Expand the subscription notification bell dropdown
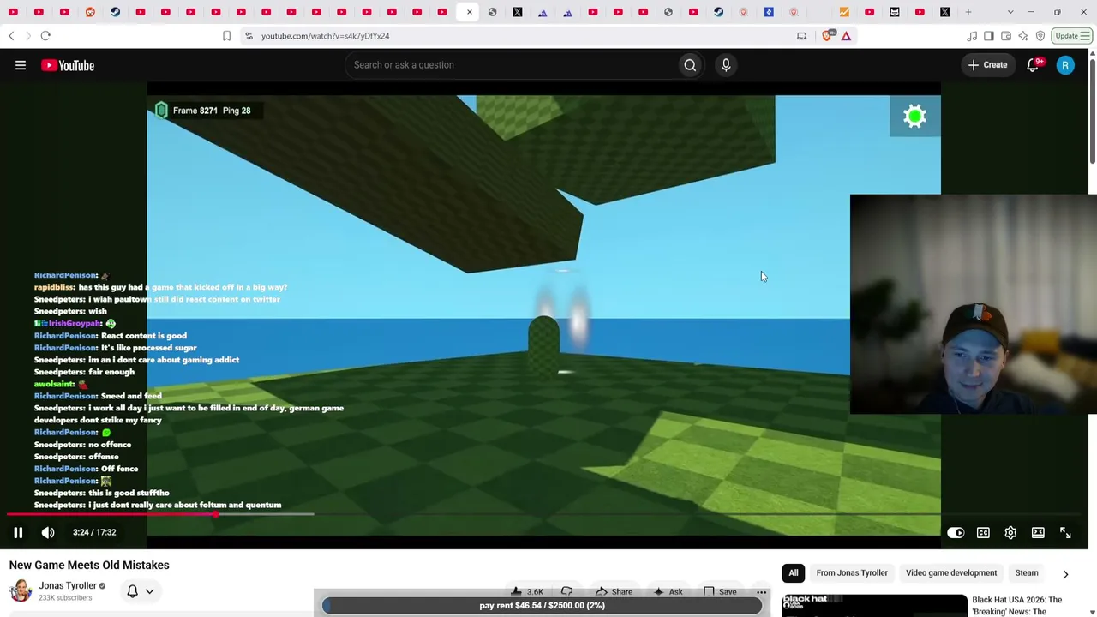 (x=149, y=591)
